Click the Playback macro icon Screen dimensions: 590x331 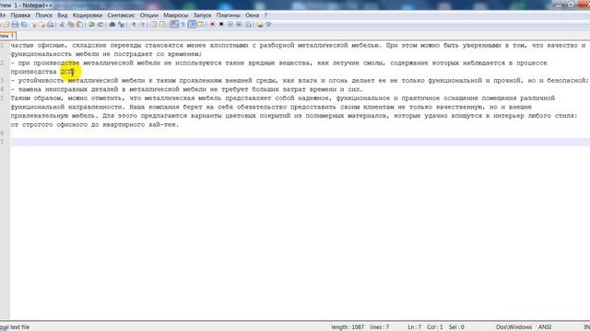(x=230, y=25)
